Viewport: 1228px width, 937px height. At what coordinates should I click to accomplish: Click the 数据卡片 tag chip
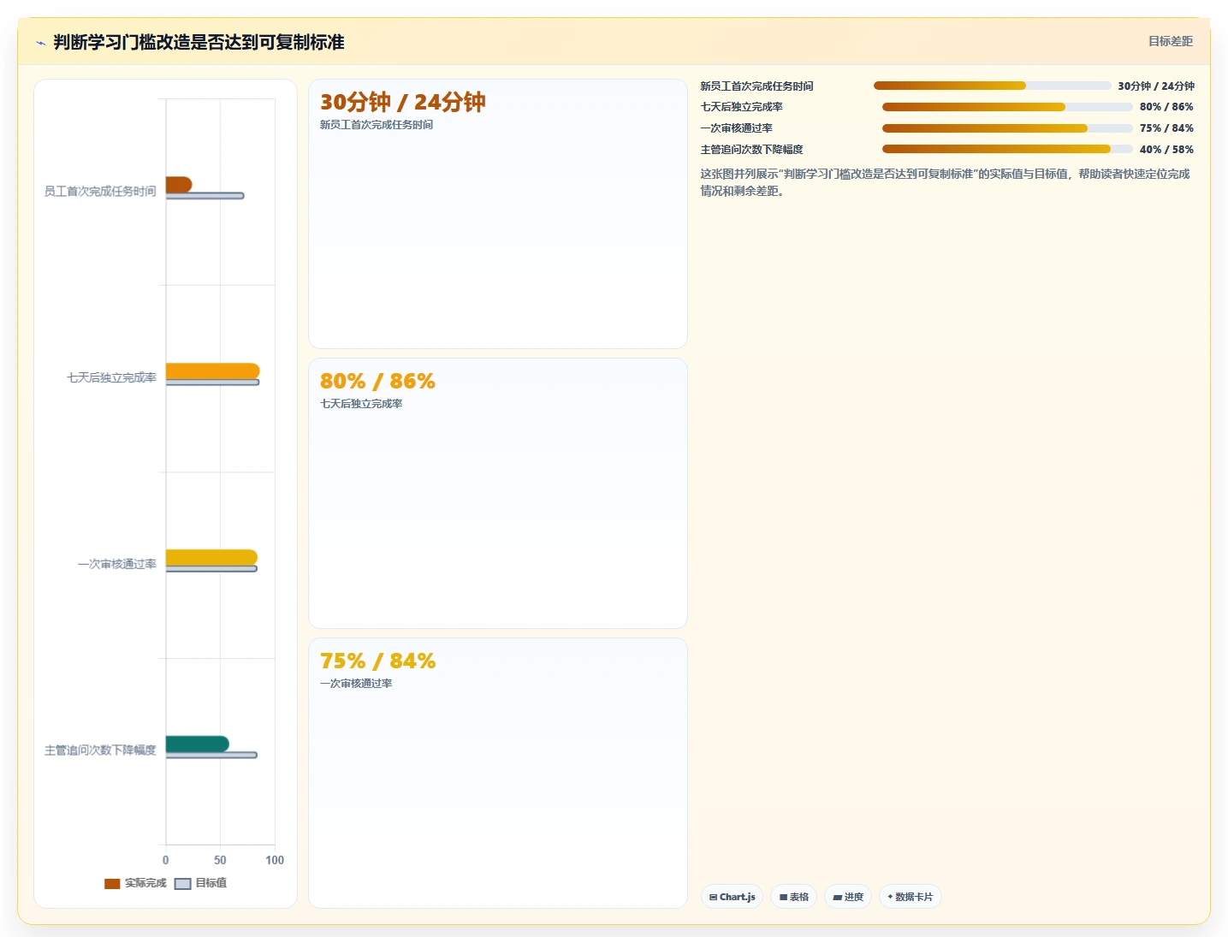[910, 897]
